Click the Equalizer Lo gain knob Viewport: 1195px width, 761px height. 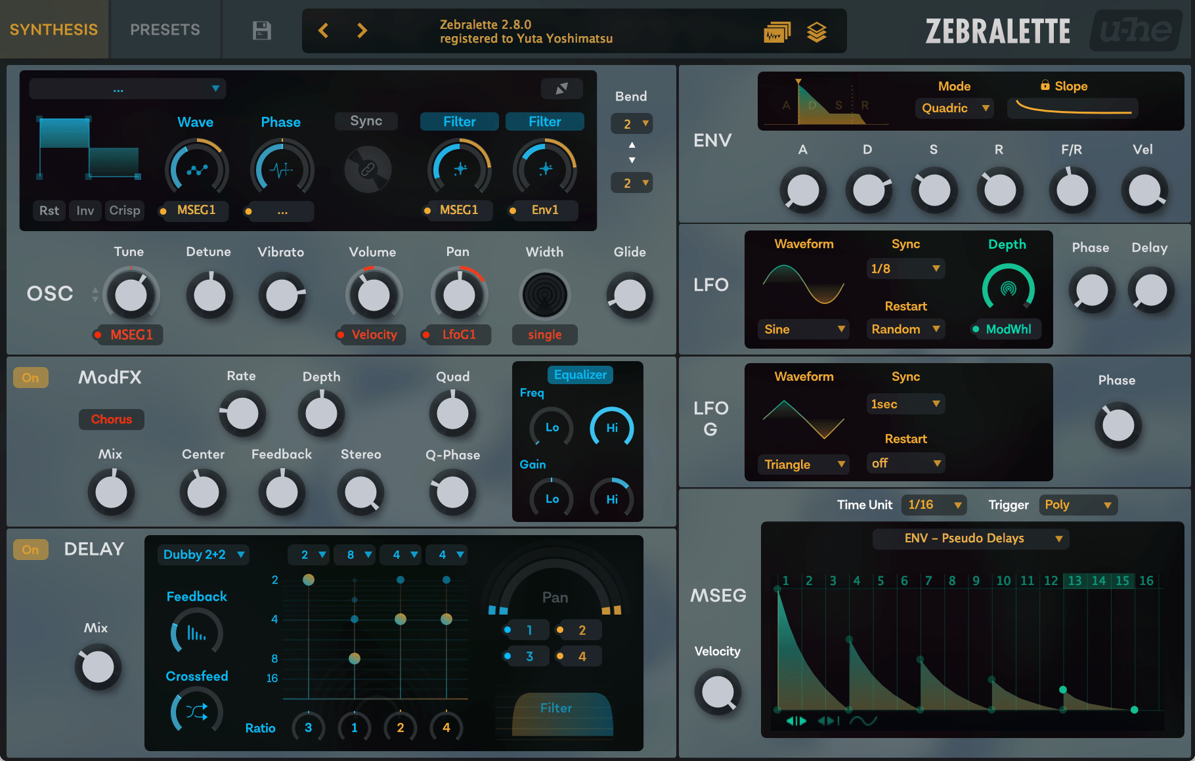tap(552, 499)
